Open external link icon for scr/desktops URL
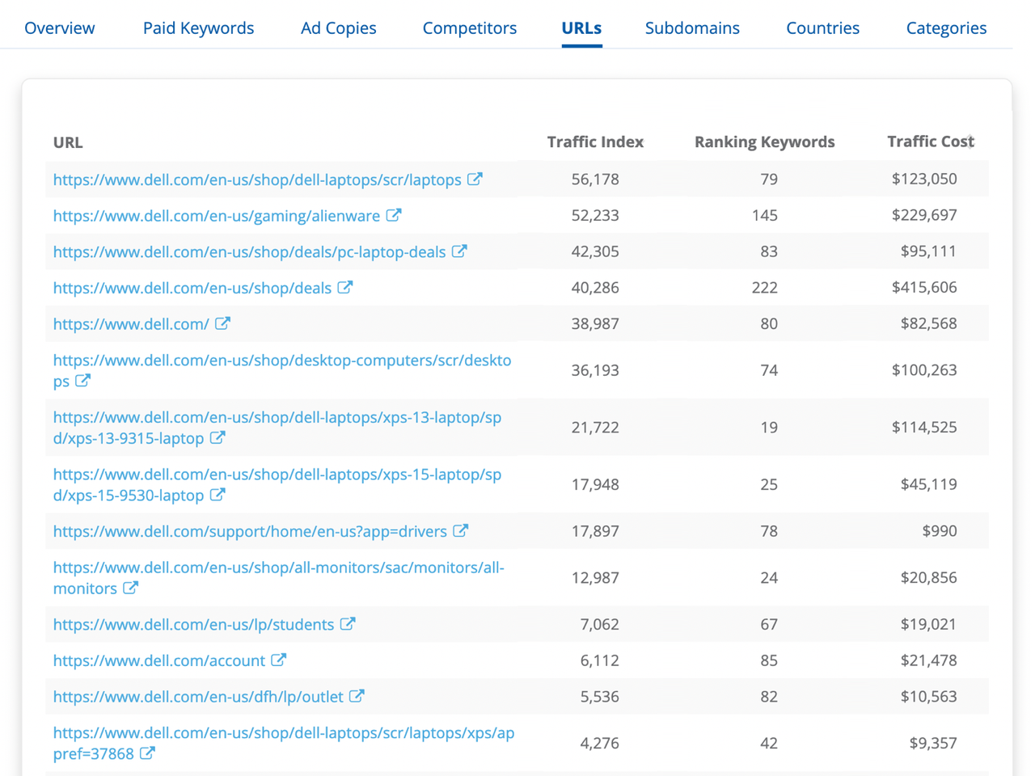The width and height of the screenshot is (1035, 776). pyautogui.click(x=83, y=380)
